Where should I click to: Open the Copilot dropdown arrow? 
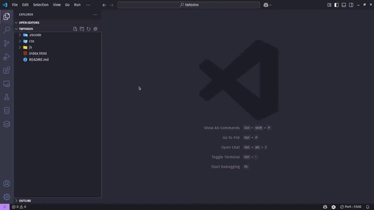[x=271, y=5]
